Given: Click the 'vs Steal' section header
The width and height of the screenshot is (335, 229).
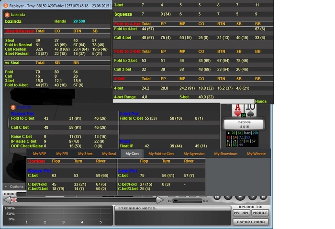Looking at the screenshot, I should pyautogui.click(x=12, y=63).
